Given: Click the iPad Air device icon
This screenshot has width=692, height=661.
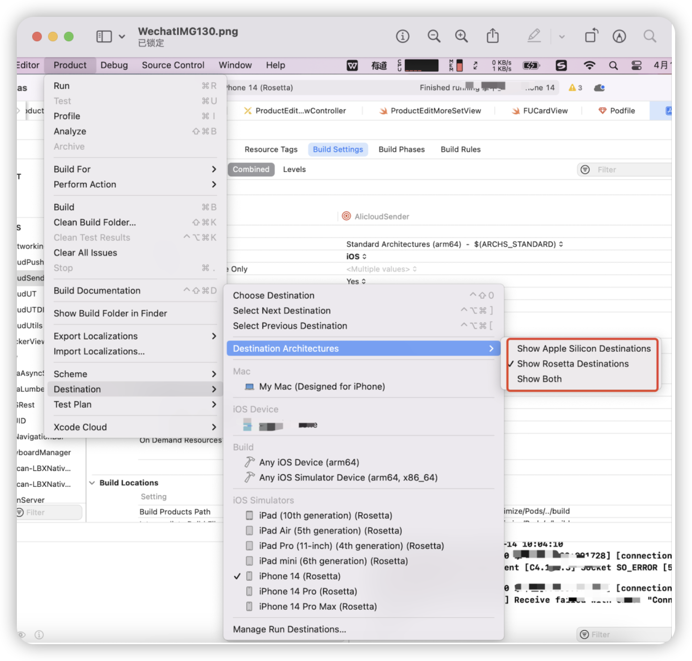Looking at the screenshot, I should pyautogui.click(x=250, y=530).
